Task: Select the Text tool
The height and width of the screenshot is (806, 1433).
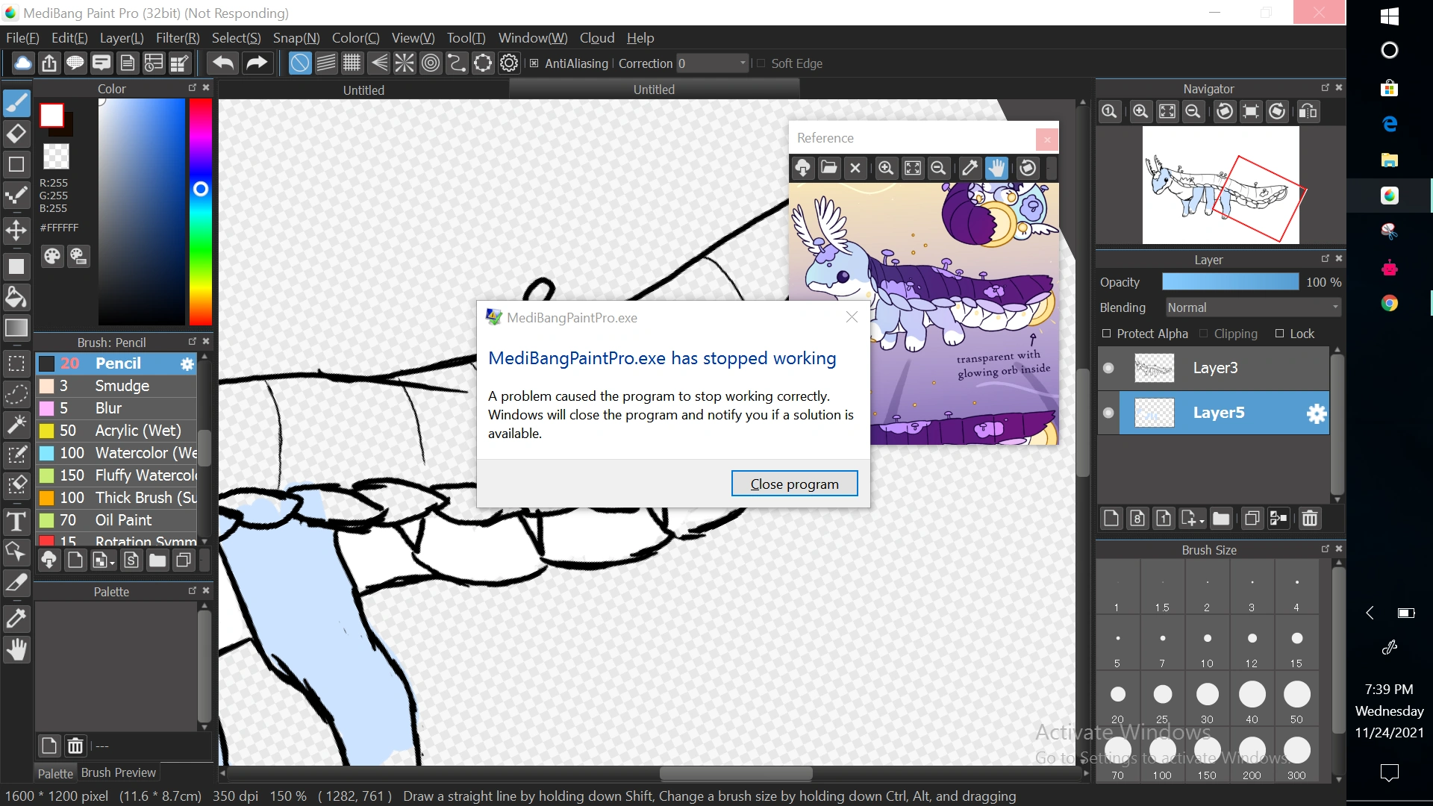Action: 16,522
